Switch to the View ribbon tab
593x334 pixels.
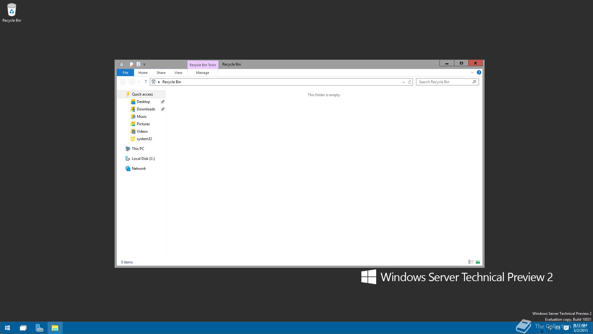(178, 73)
